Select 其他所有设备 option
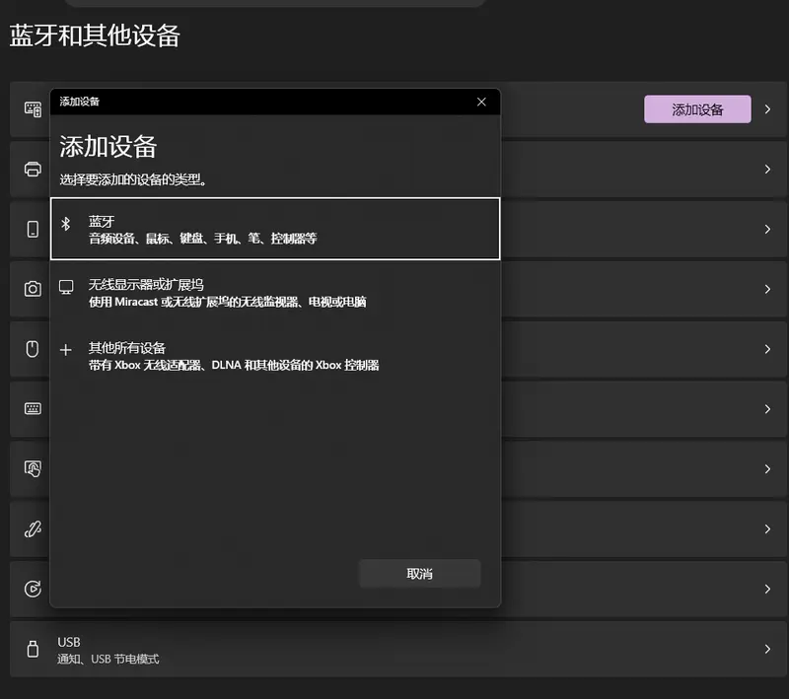Viewport: 789px width, 699px height. [275, 356]
